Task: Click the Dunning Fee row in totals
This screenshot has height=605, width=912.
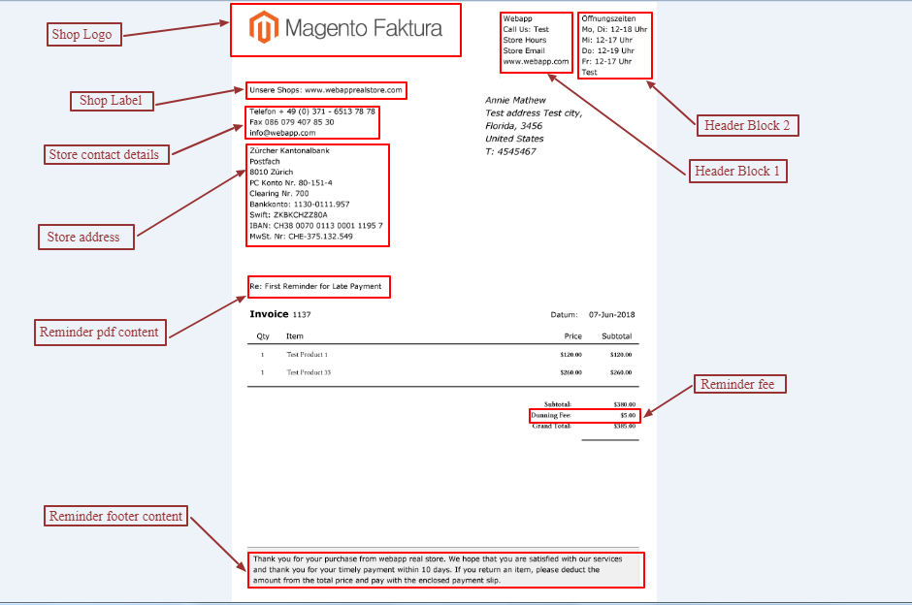Action: (584, 415)
